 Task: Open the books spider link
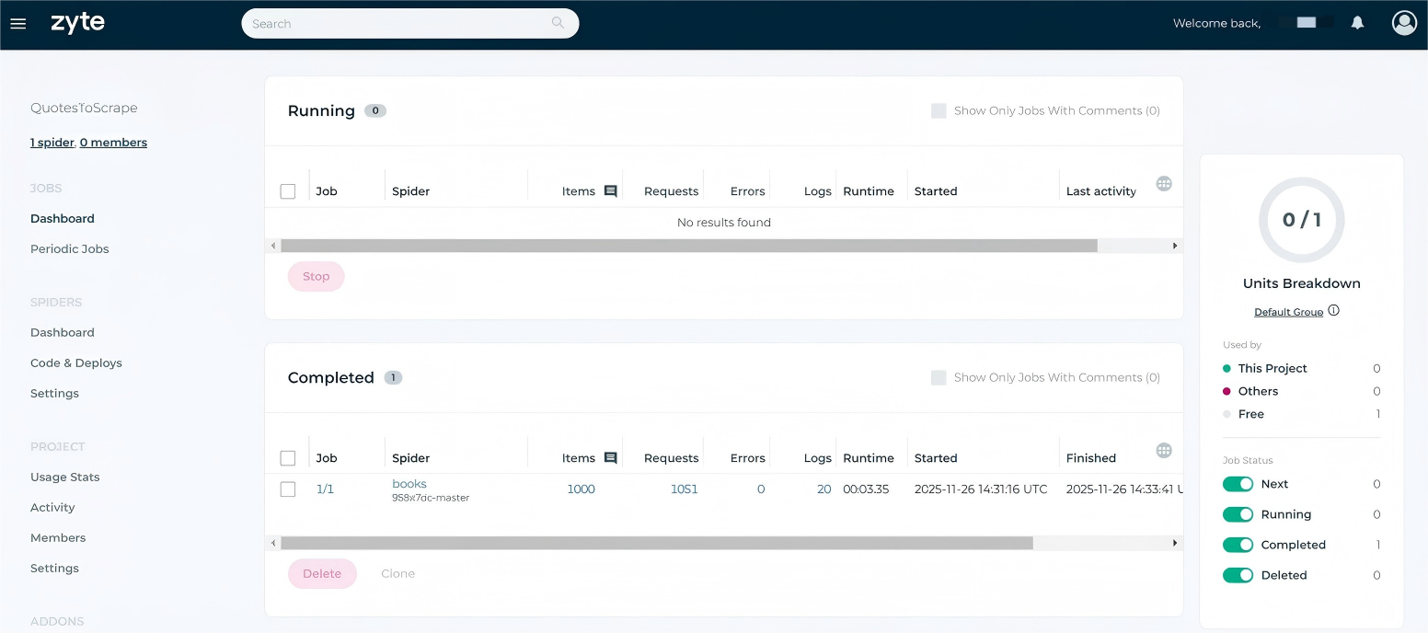click(x=409, y=483)
